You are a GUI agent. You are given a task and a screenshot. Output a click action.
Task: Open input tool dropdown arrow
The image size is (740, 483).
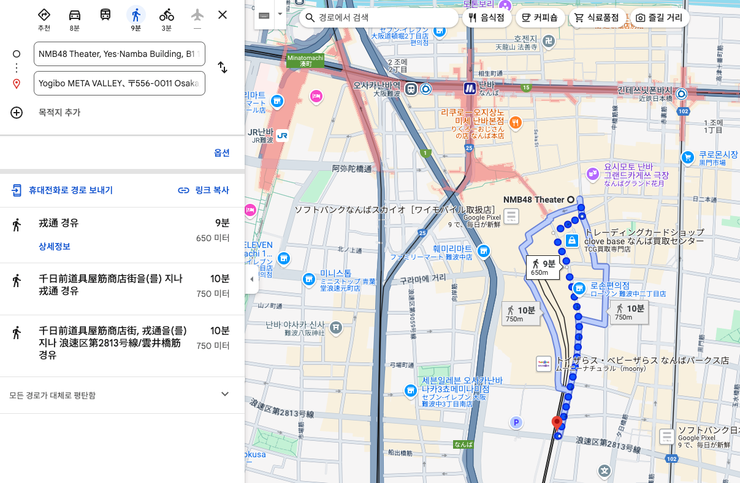(x=280, y=15)
